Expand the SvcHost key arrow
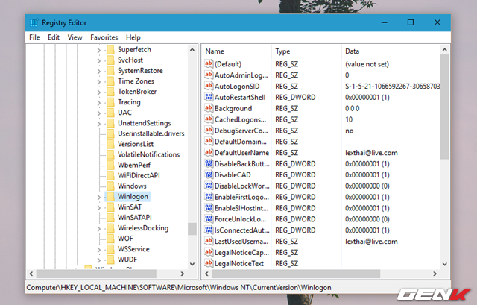Image resolution: width=477 pixels, height=305 pixels. point(99,60)
